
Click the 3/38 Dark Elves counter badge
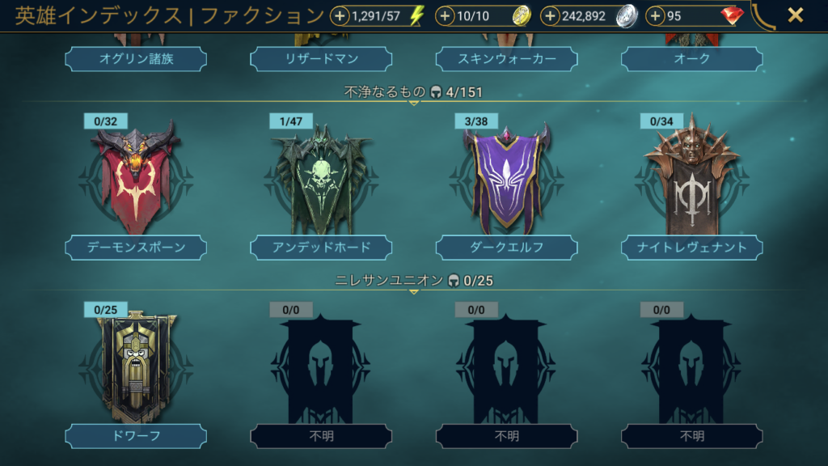(475, 121)
